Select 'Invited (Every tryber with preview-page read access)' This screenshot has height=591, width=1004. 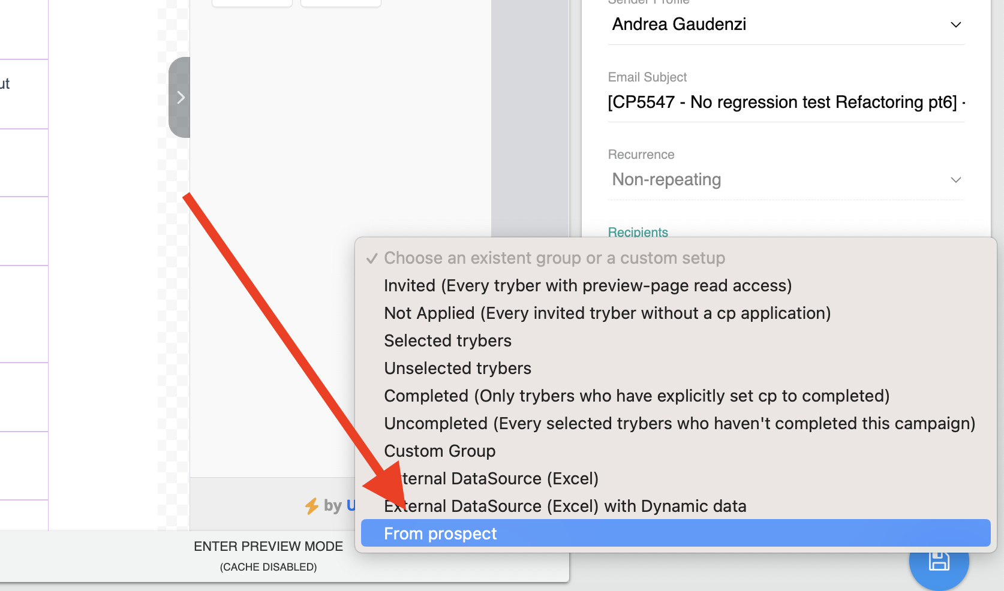[x=675, y=285]
